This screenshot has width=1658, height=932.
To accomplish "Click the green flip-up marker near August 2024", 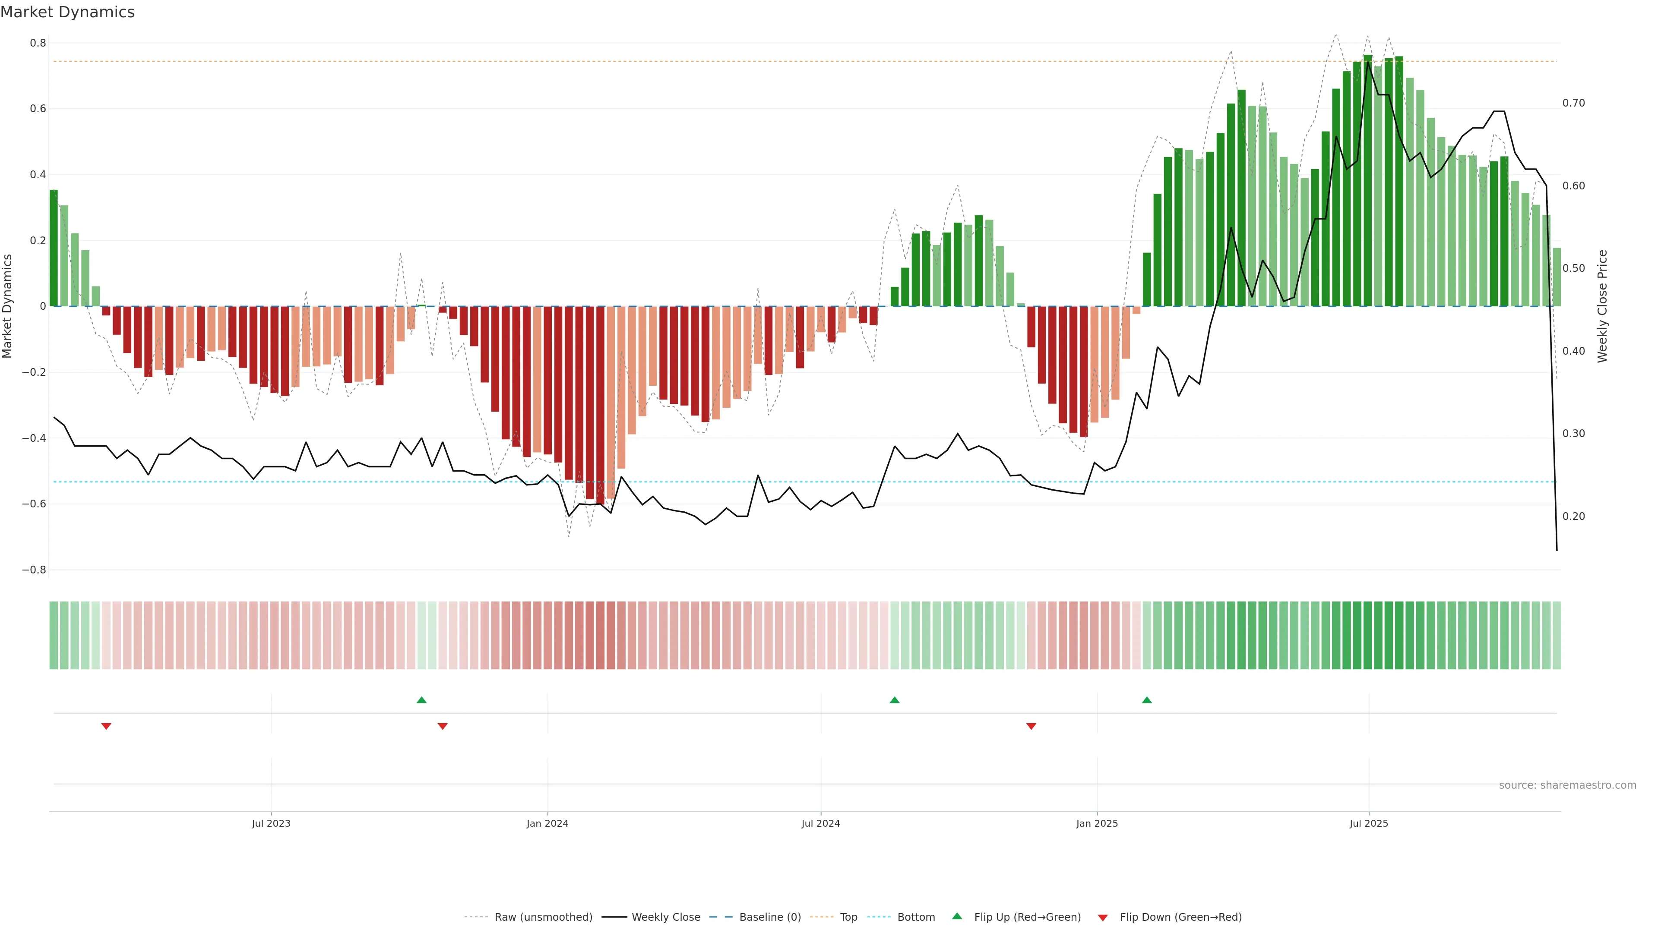I will tap(894, 700).
